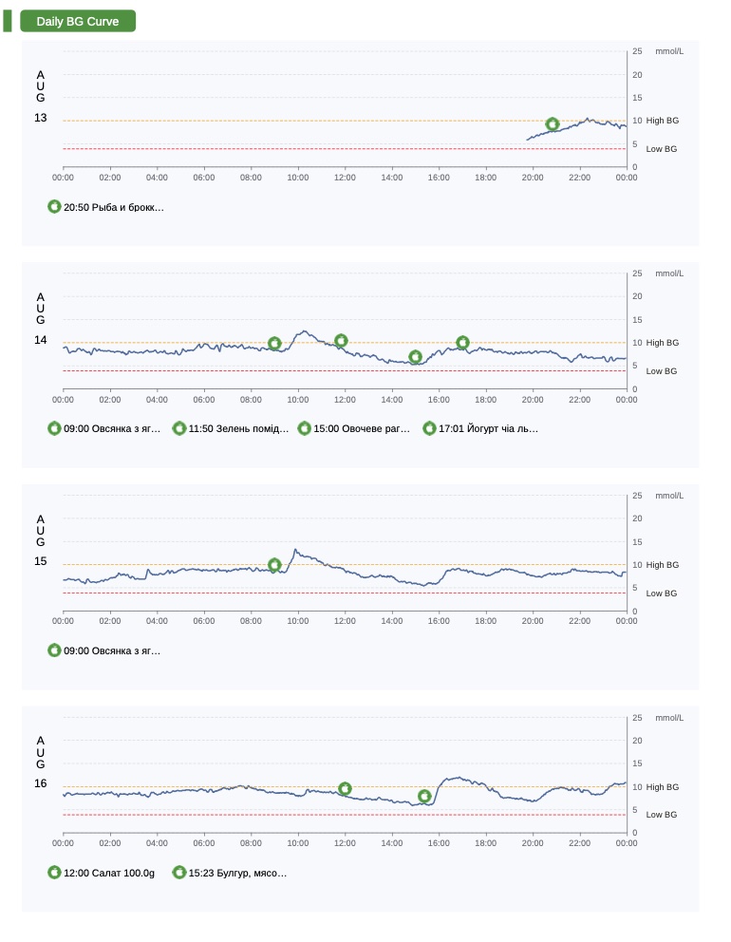The image size is (731, 942).
Task: Select the 12:00 meal marker on Aug 16 curve
Action: coord(345,789)
